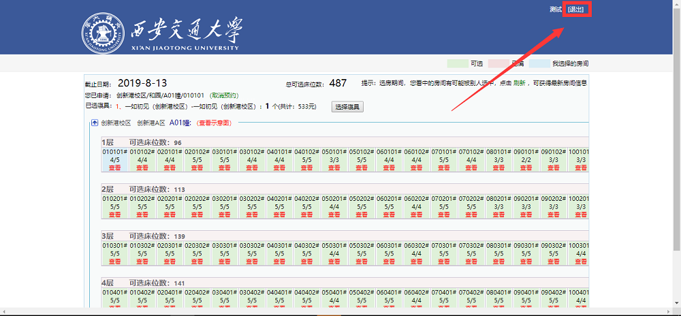681x316 pixels.
Task: Select room label 030202#
Action: [252, 200]
